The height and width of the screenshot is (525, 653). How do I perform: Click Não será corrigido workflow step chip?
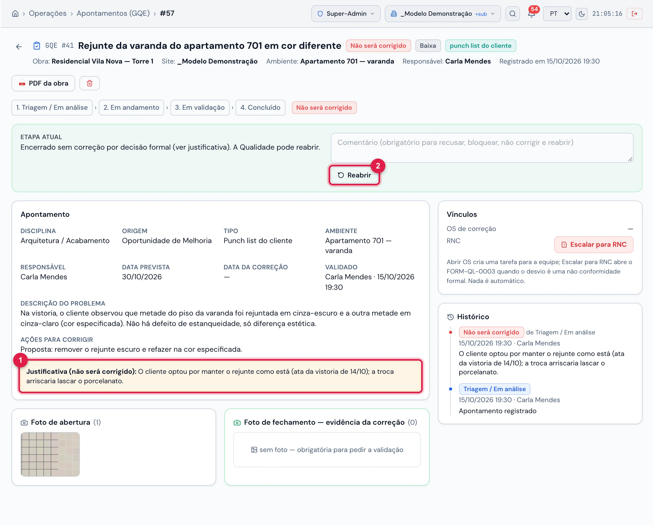(324, 108)
